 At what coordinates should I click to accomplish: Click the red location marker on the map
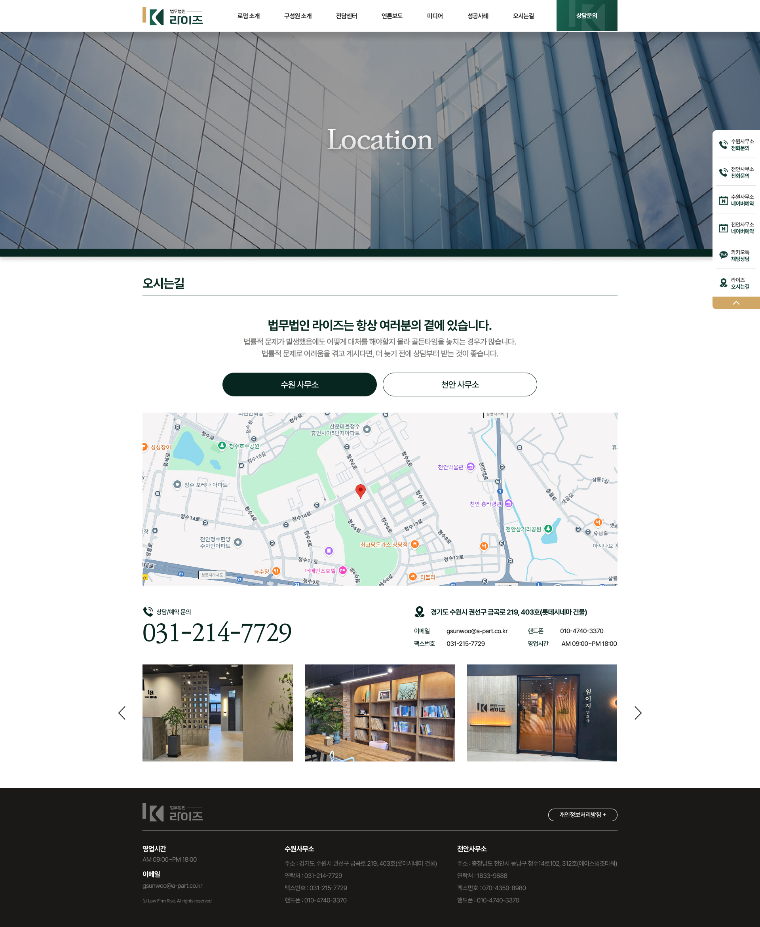[x=360, y=491]
